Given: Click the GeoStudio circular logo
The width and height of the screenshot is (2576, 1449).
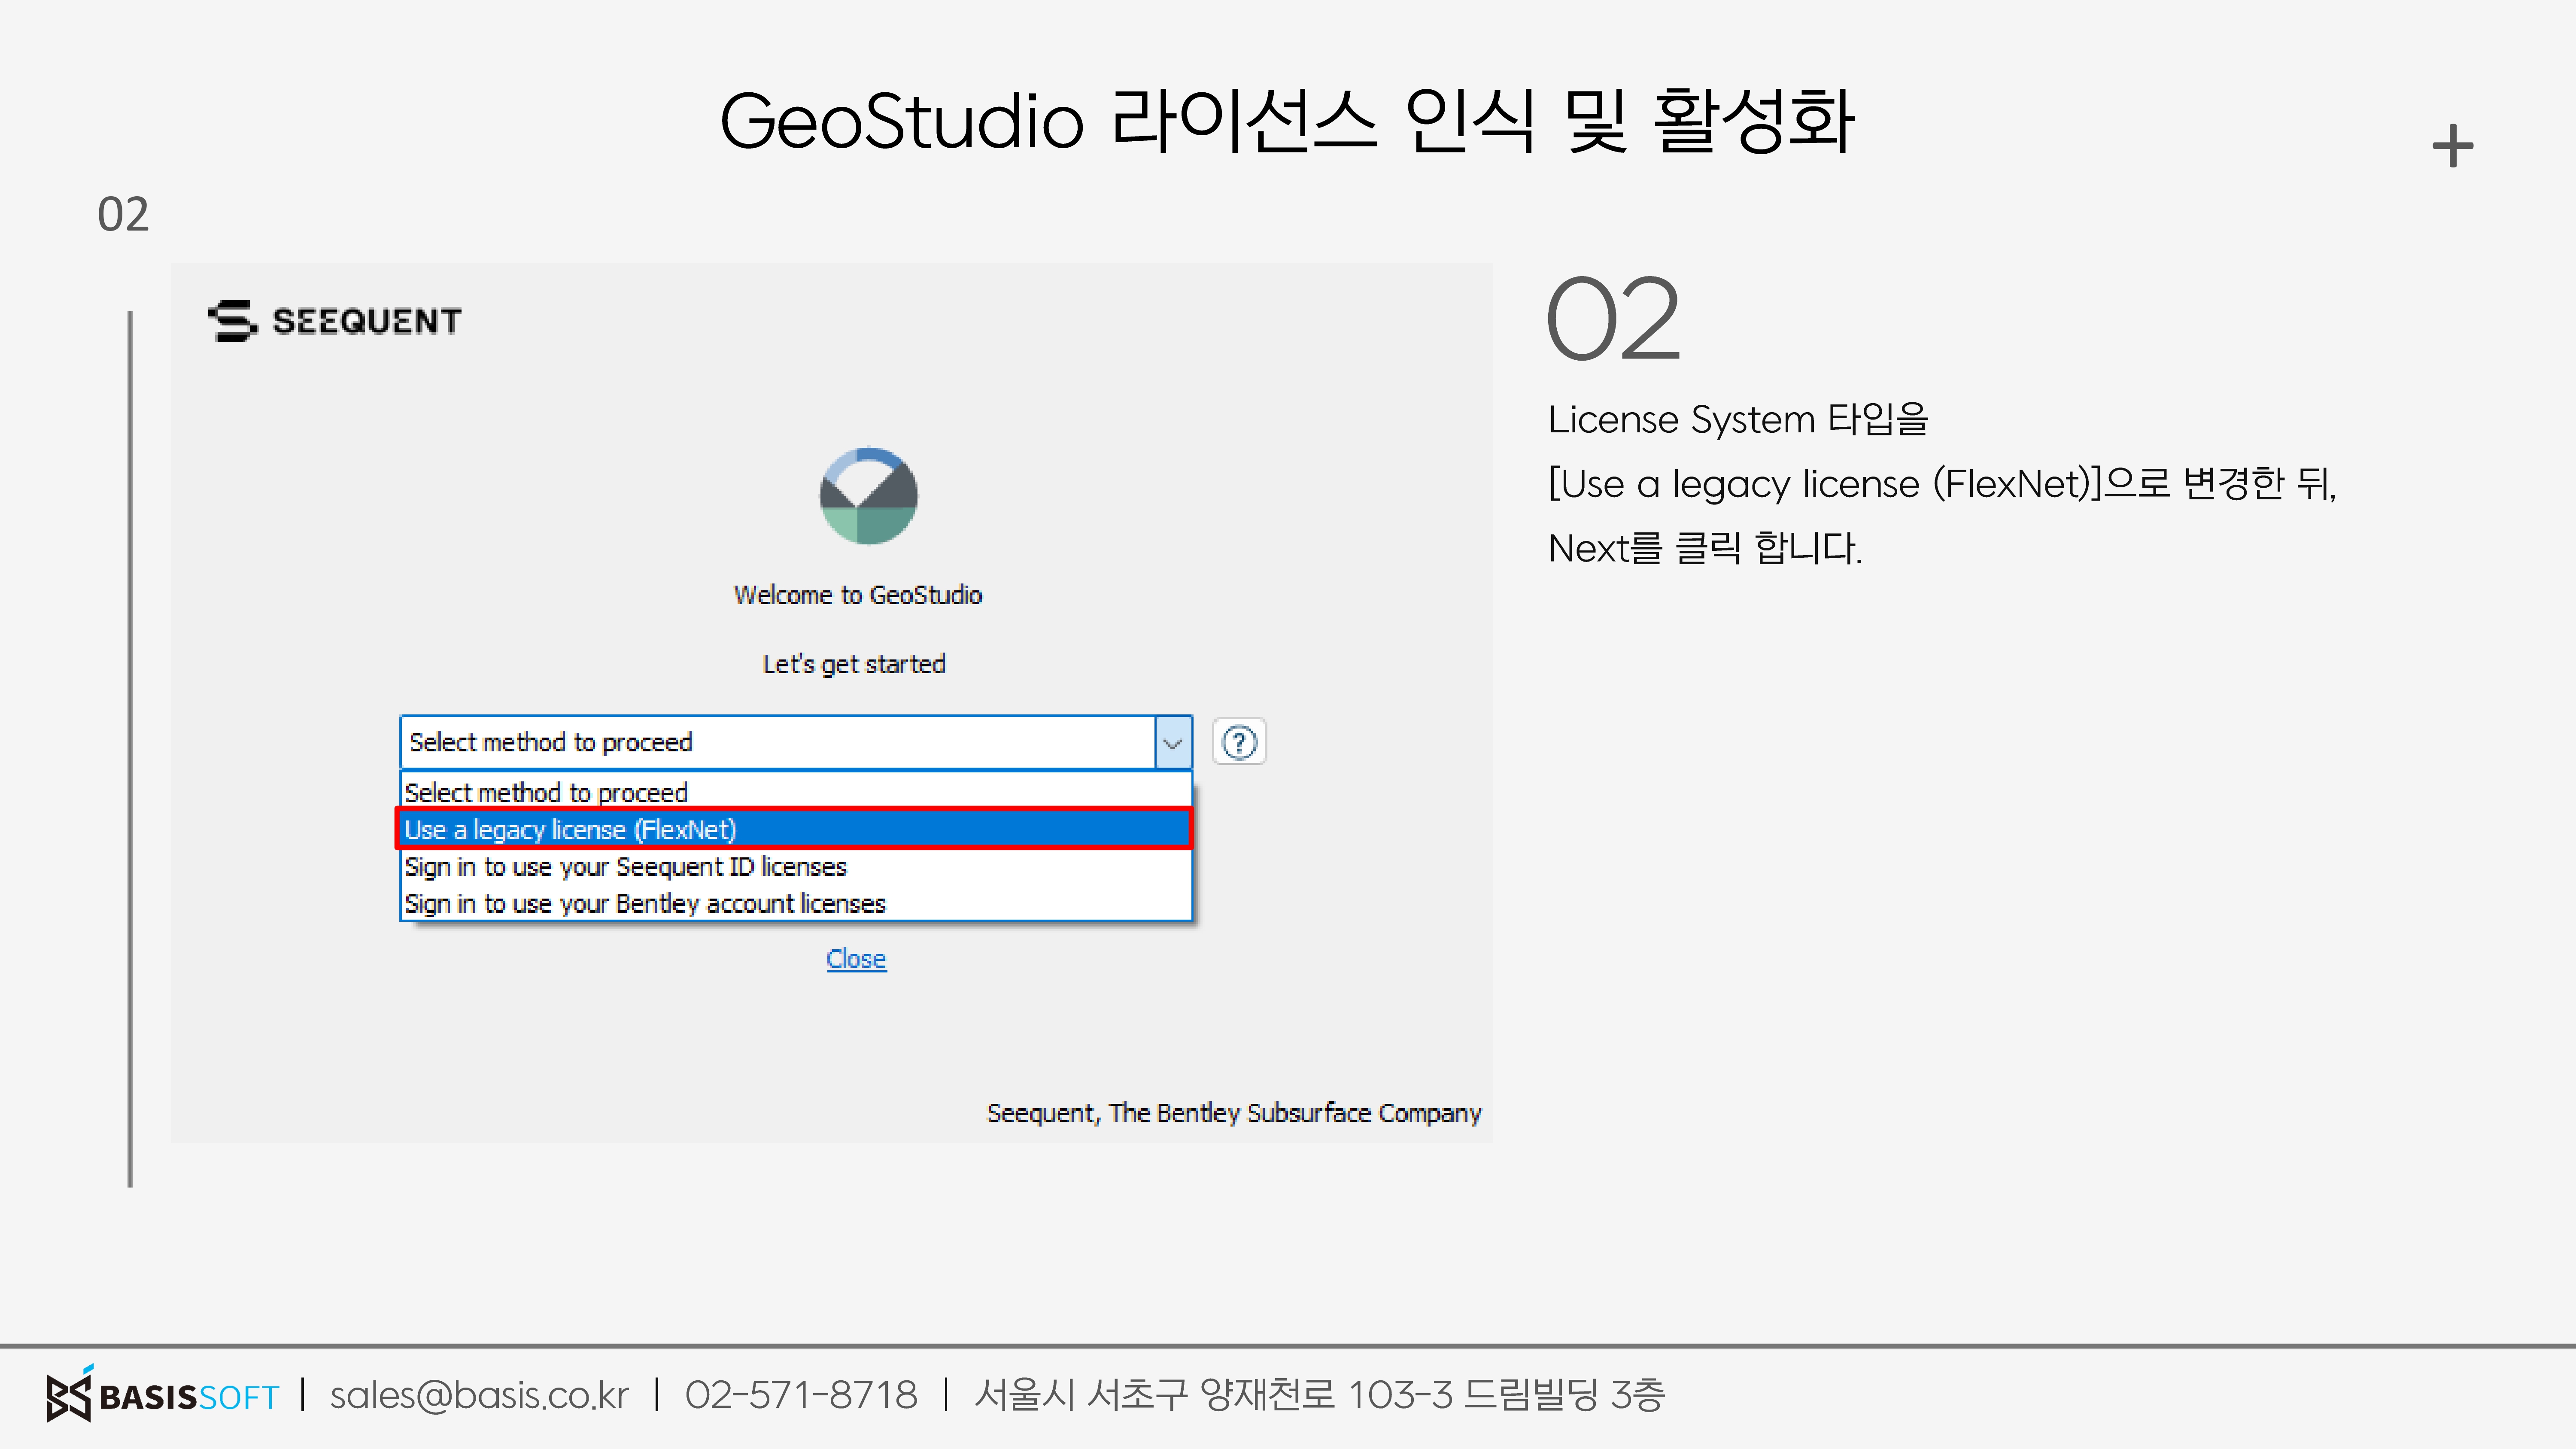Looking at the screenshot, I should [x=868, y=495].
